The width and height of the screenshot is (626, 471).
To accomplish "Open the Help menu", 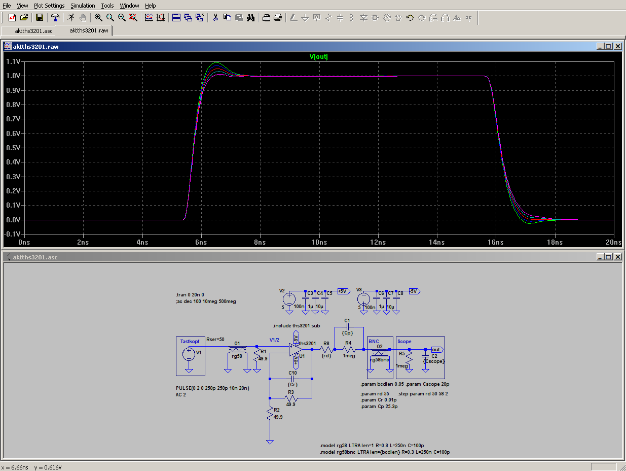I will click(151, 6).
